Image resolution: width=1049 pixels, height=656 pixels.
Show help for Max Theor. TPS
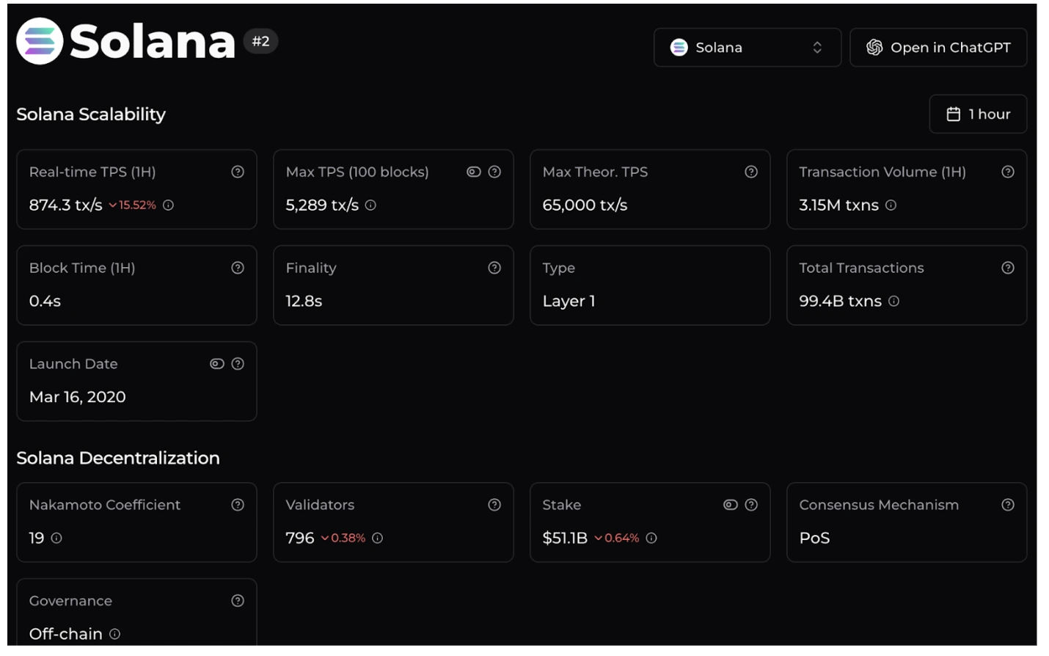pyautogui.click(x=751, y=172)
